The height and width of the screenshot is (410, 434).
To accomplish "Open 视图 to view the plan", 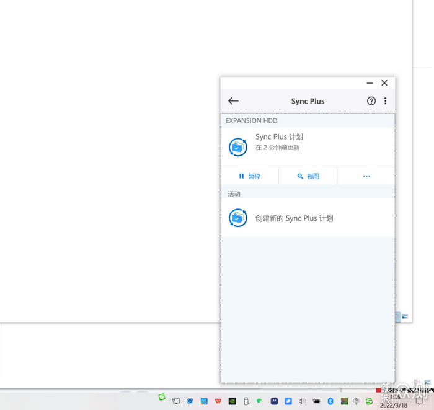I will pos(308,176).
